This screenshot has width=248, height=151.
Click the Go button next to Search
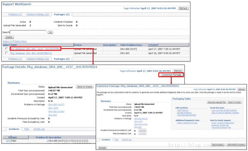point(50,32)
